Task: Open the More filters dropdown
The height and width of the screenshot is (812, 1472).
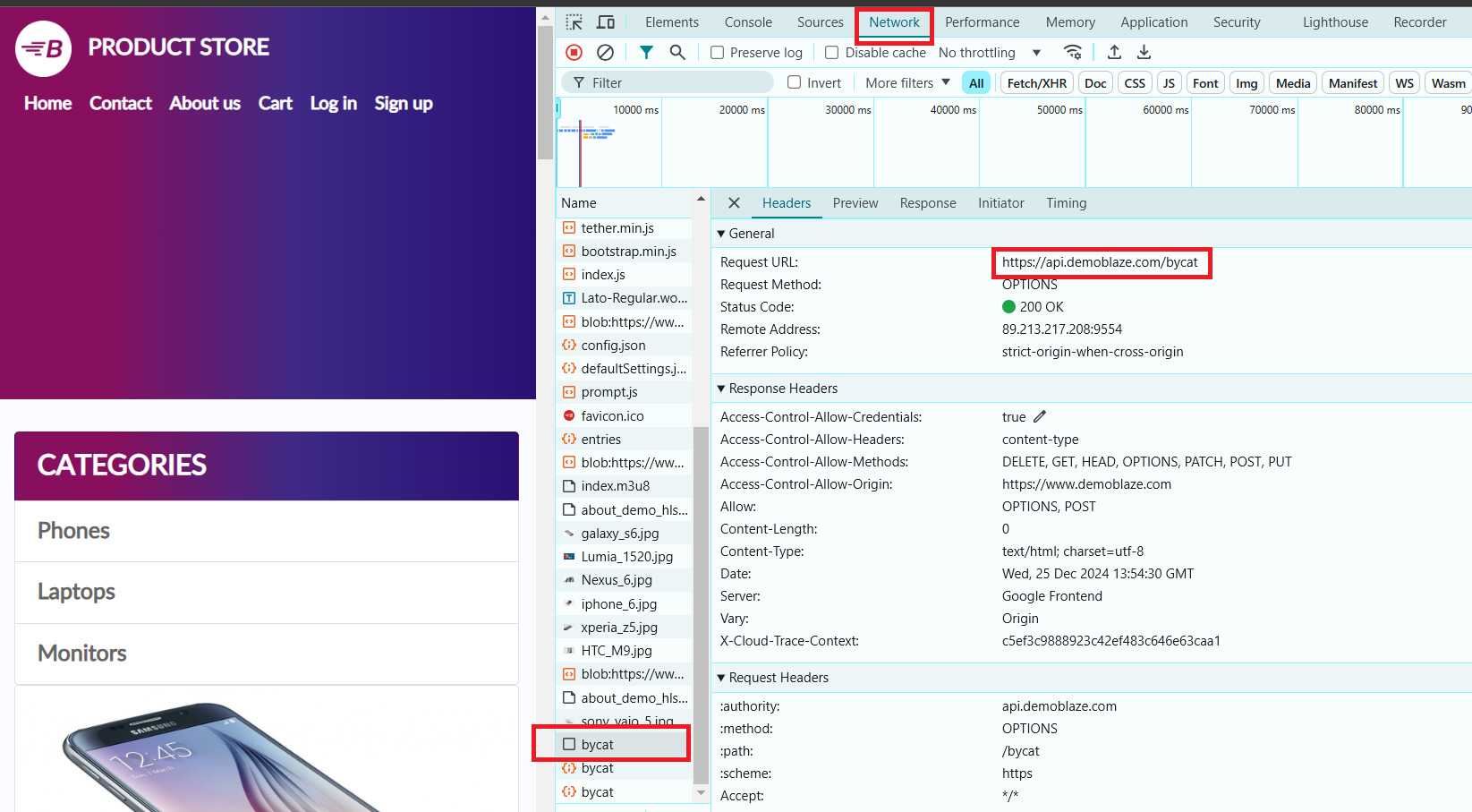Action: 907,82
